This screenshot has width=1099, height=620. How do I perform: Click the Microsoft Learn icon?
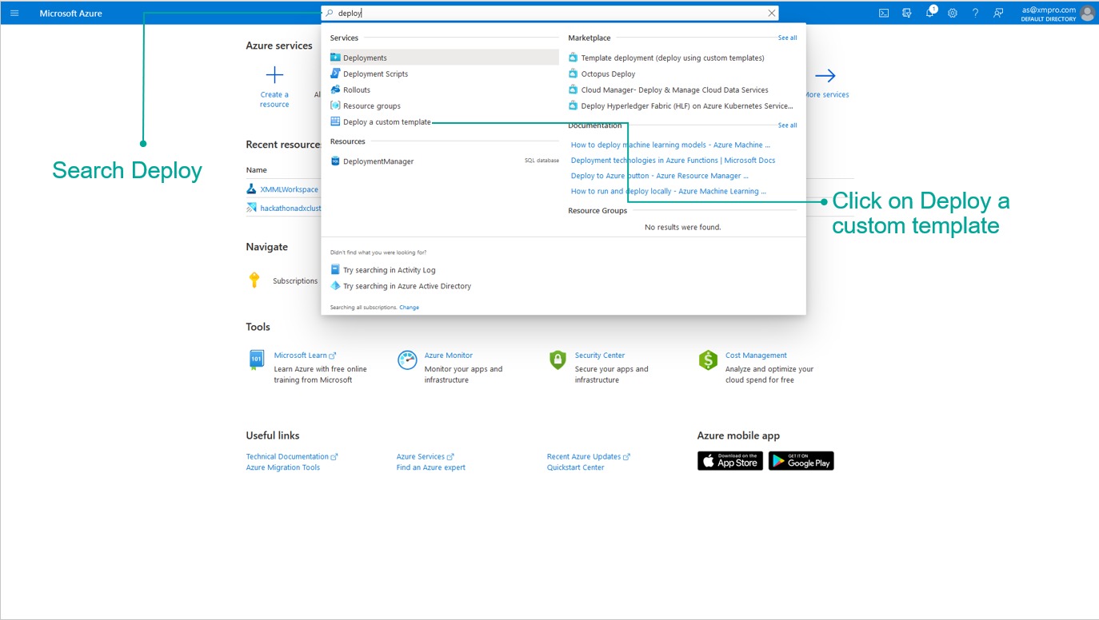[x=257, y=360]
